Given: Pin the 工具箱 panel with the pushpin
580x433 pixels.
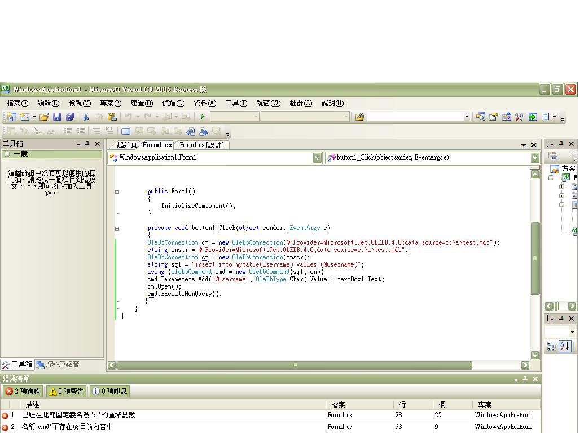Looking at the screenshot, I should coord(87,144).
